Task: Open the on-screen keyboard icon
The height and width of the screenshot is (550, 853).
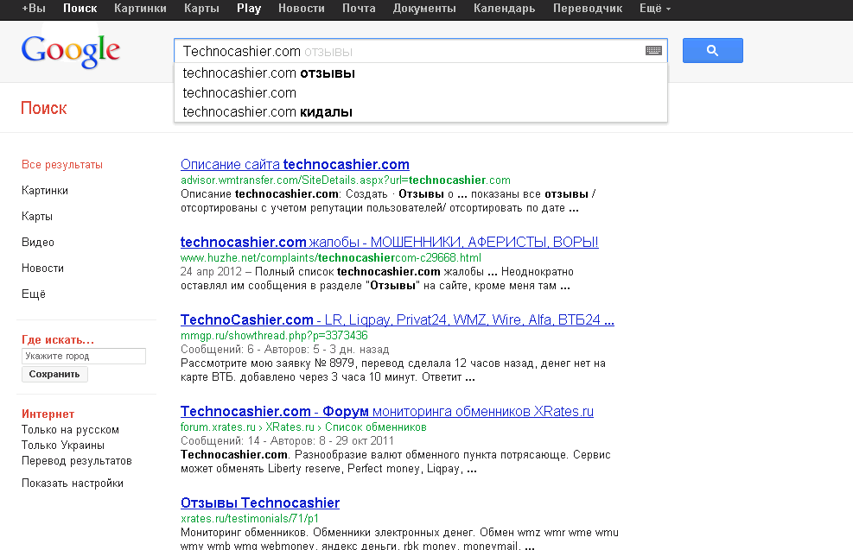Action: (x=653, y=51)
